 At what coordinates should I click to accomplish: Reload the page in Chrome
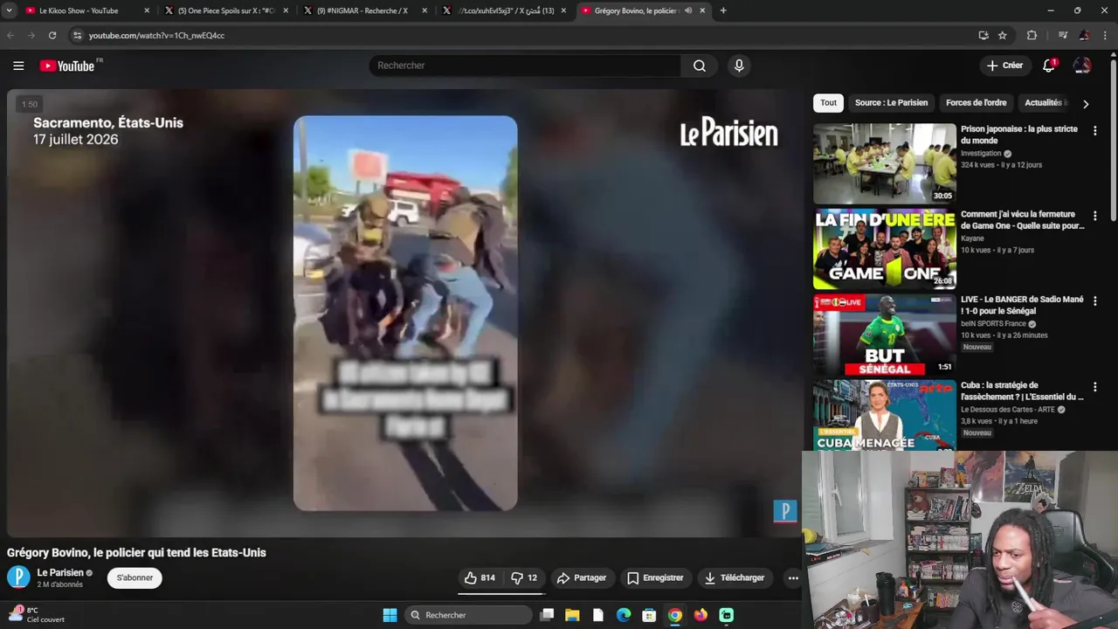[x=52, y=35]
